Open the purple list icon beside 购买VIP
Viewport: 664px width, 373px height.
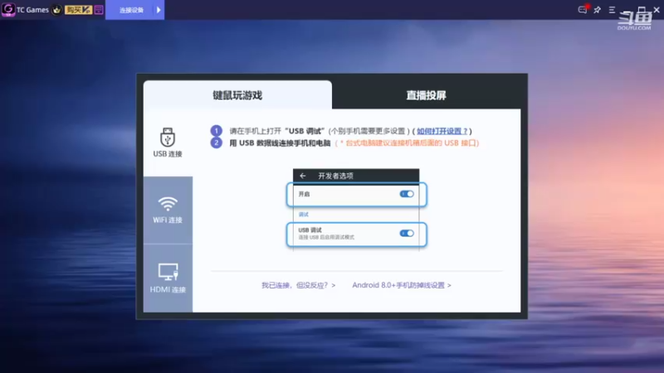[x=99, y=10]
